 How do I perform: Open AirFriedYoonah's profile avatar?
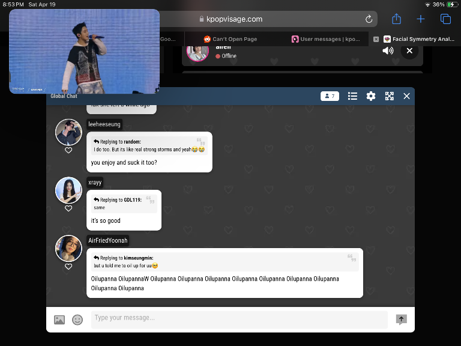pyautogui.click(x=68, y=249)
